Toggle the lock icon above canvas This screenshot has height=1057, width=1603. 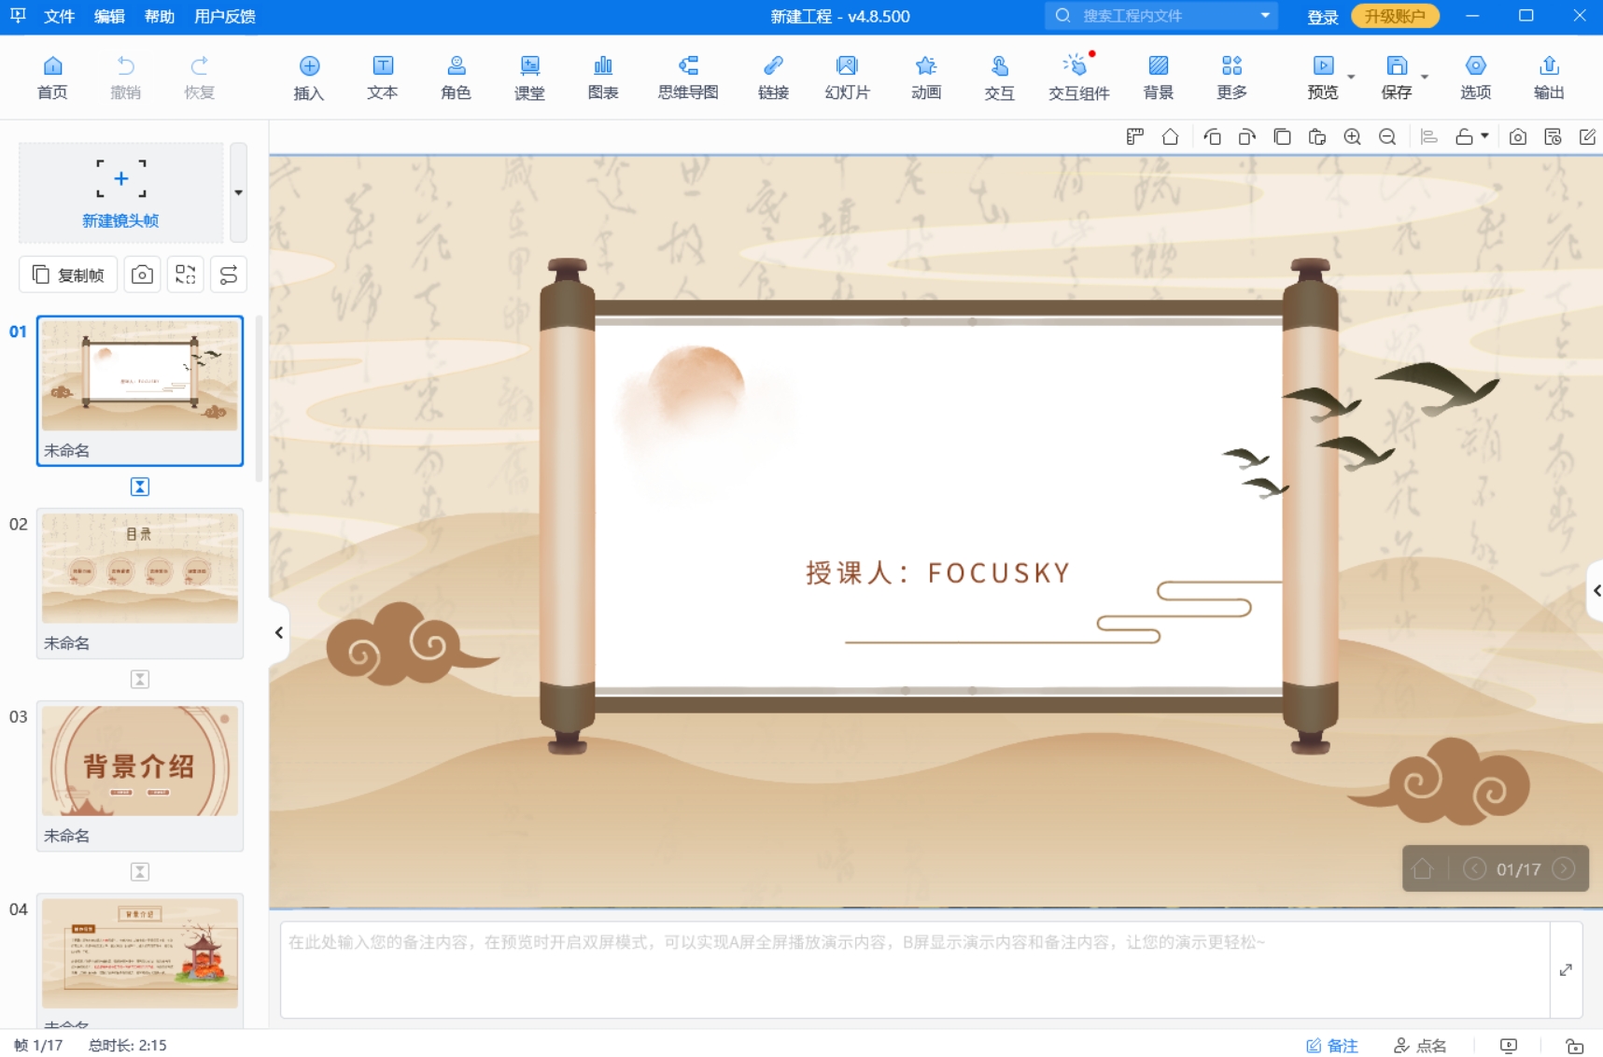(1464, 137)
